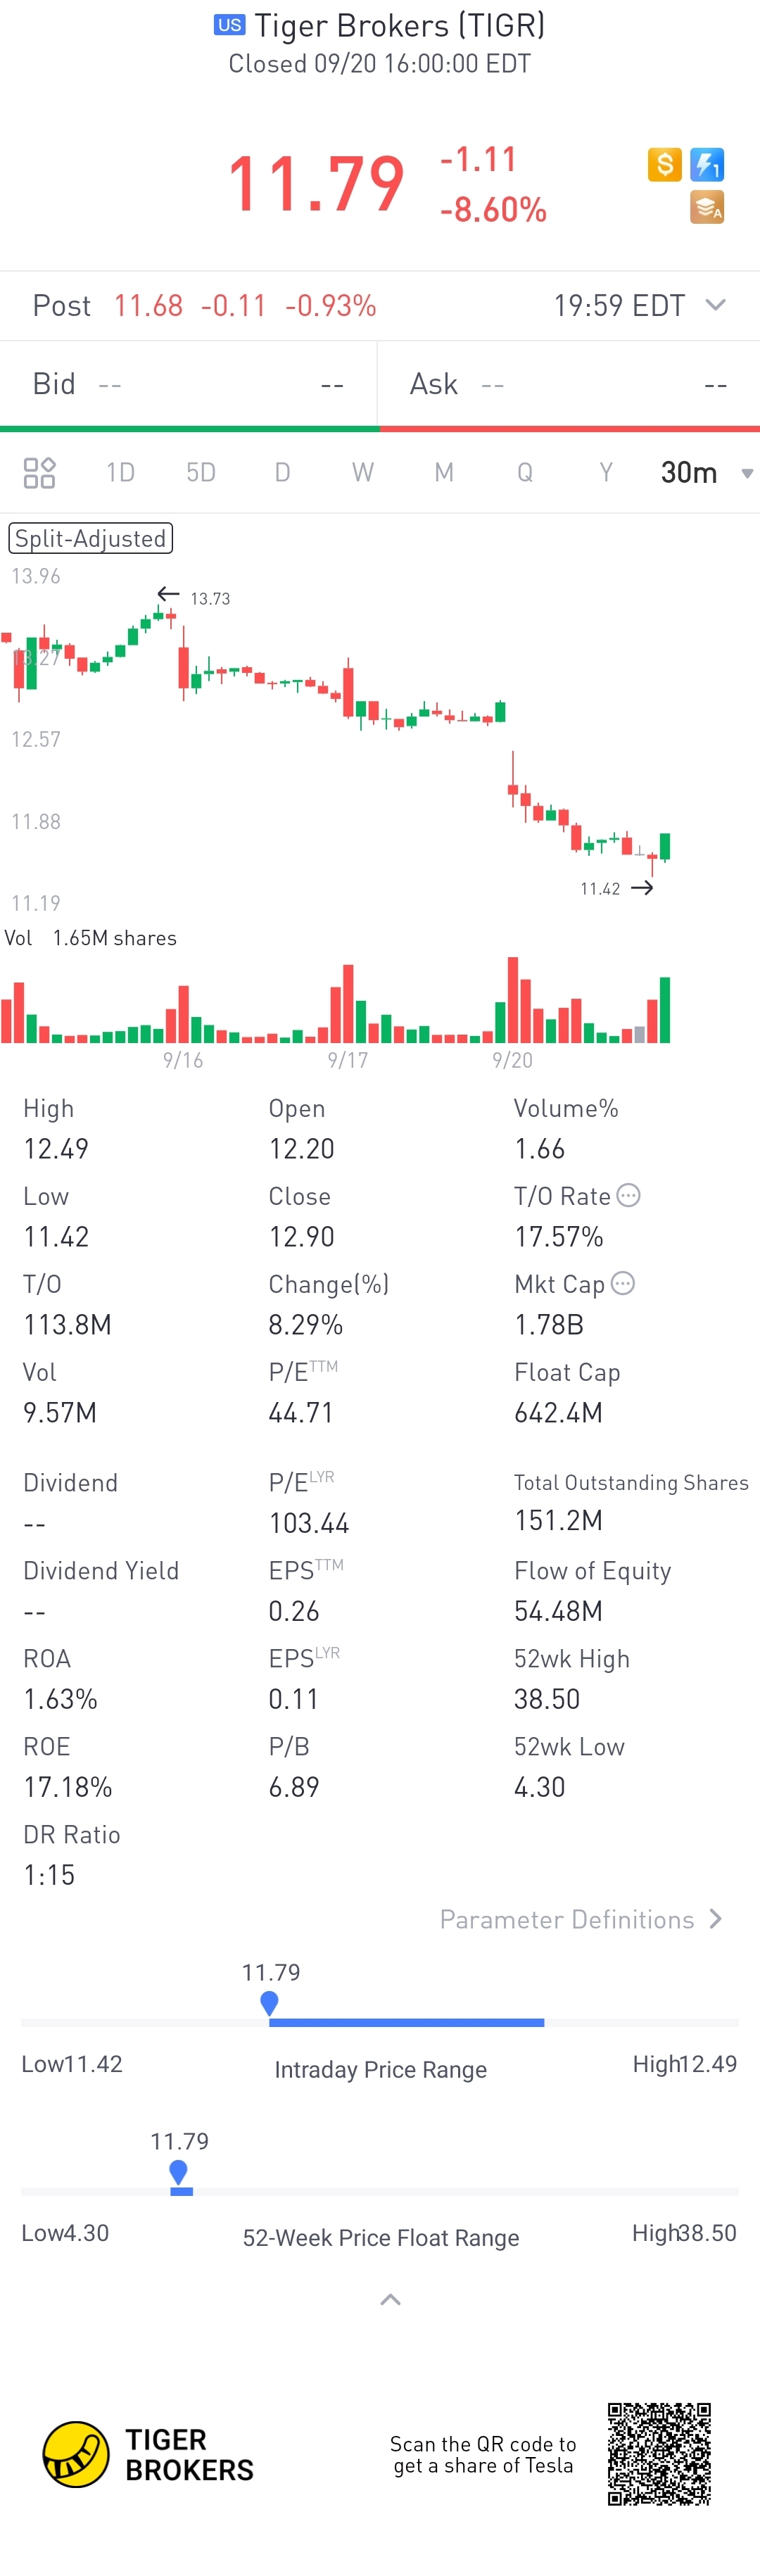The height and width of the screenshot is (2576, 760).
Task: Click the Close value 12.90
Action: (301, 1236)
